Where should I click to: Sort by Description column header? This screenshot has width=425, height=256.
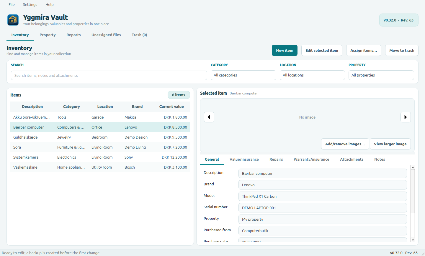pos(32,107)
